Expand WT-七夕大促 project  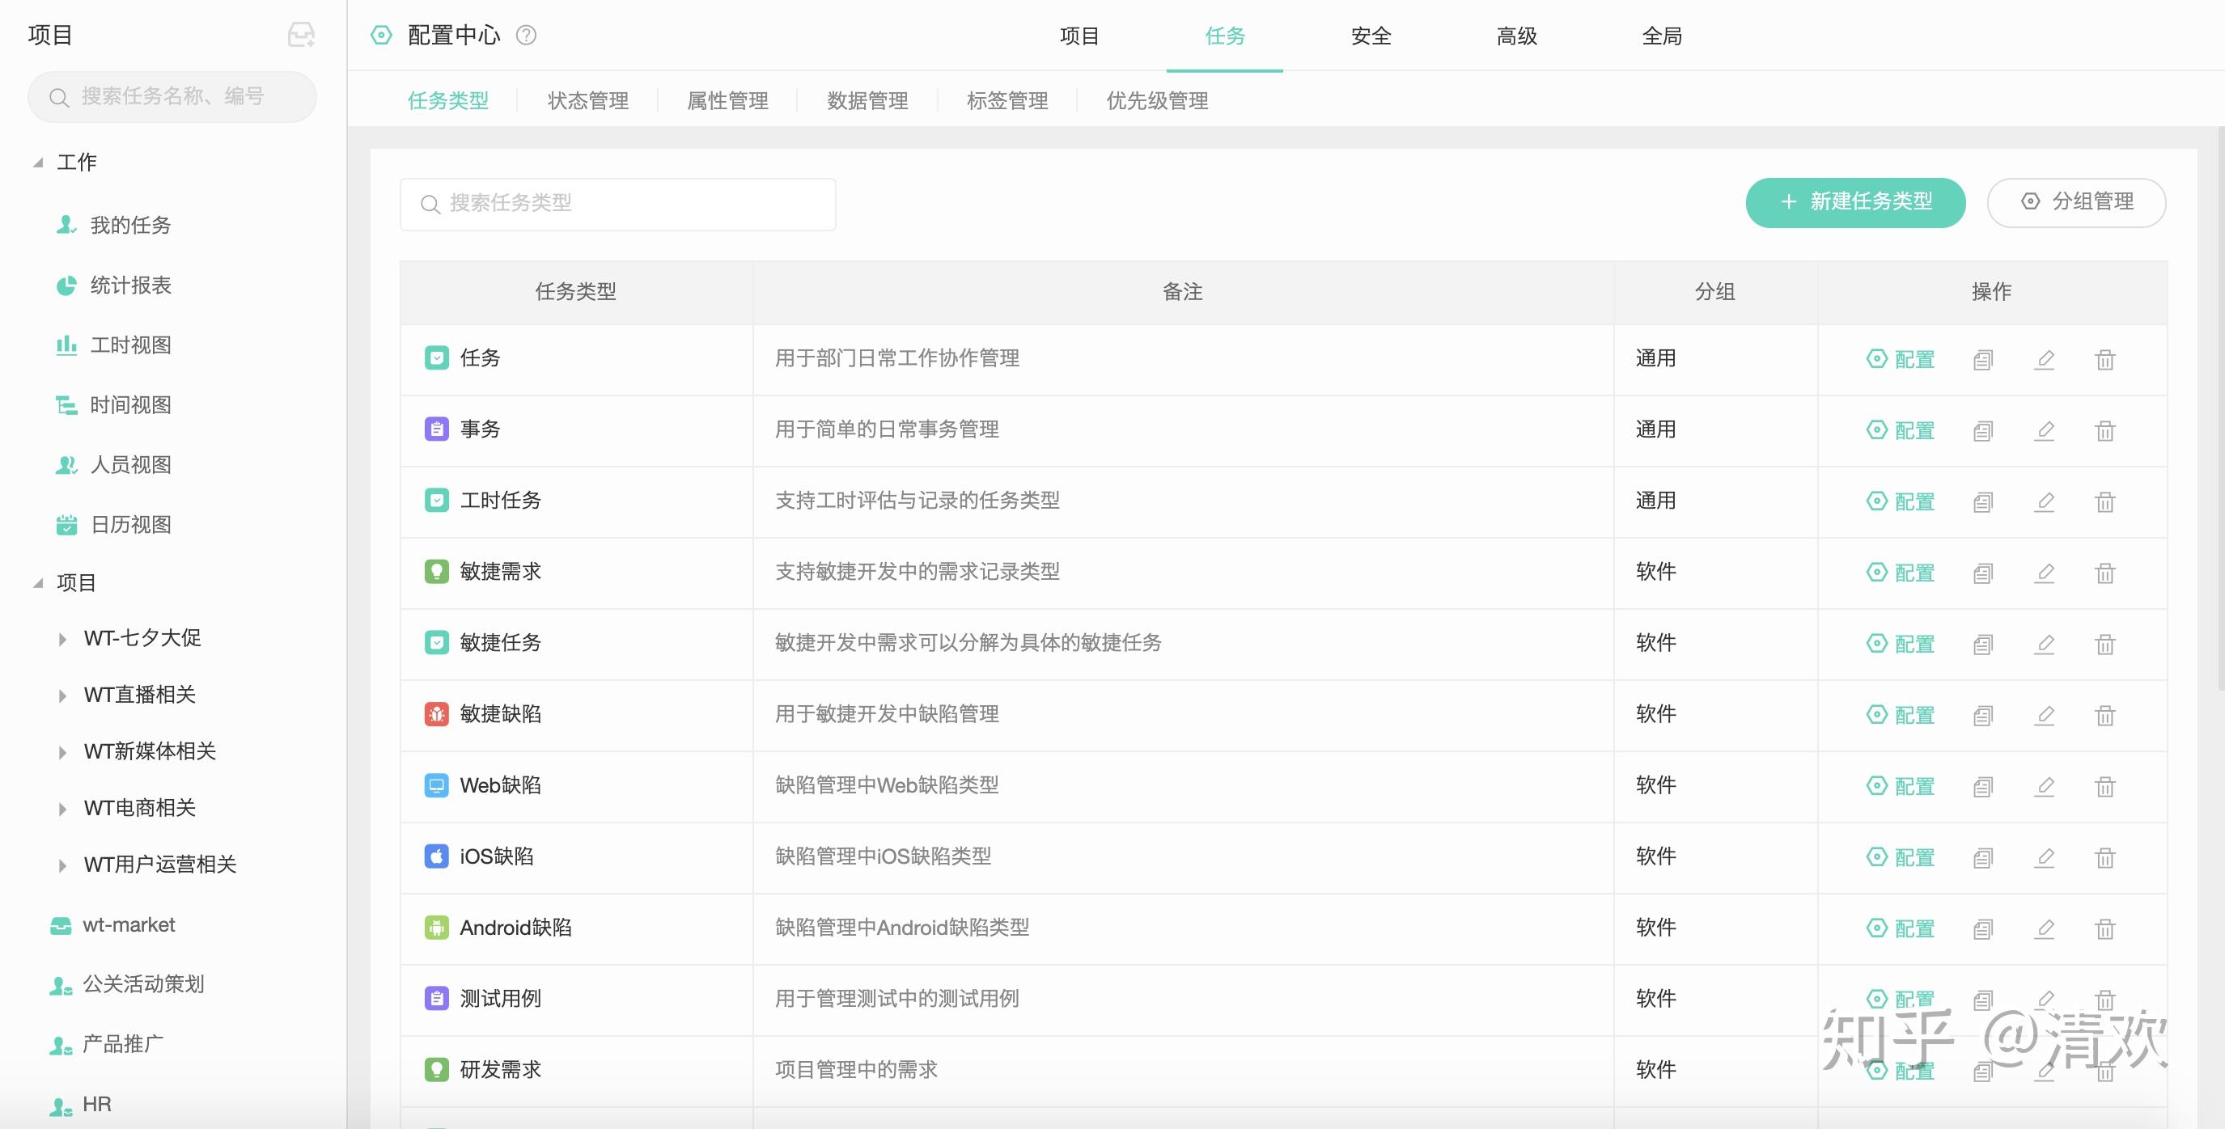click(62, 639)
